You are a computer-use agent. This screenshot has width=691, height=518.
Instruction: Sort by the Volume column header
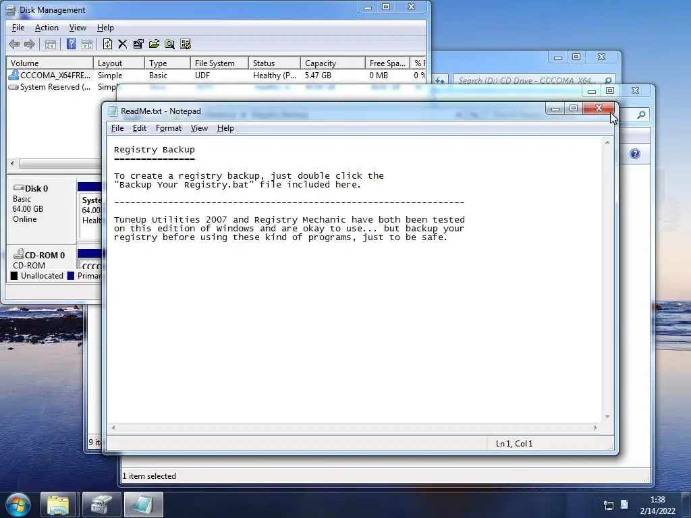pyautogui.click(x=49, y=63)
